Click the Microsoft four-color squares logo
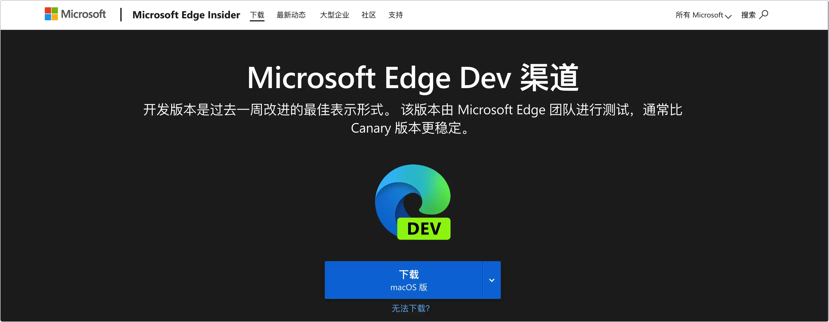 click(51, 14)
